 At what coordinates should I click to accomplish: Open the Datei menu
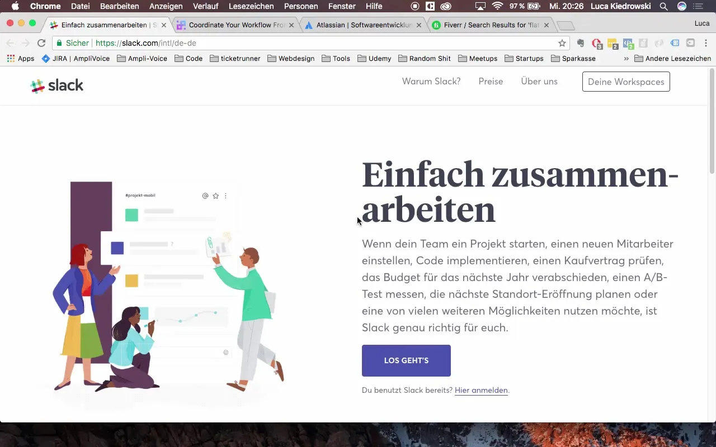pyautogui.click(x=81, y=6)
